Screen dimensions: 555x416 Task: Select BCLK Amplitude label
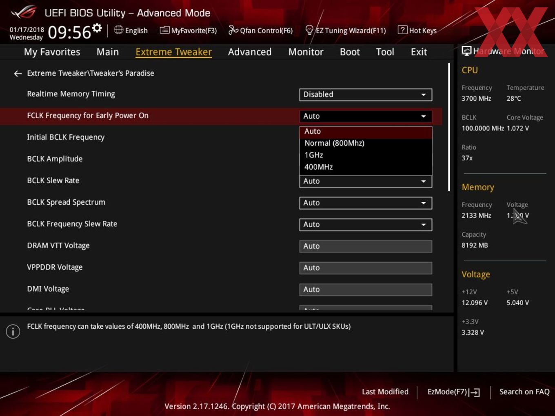tap(55, 159)
